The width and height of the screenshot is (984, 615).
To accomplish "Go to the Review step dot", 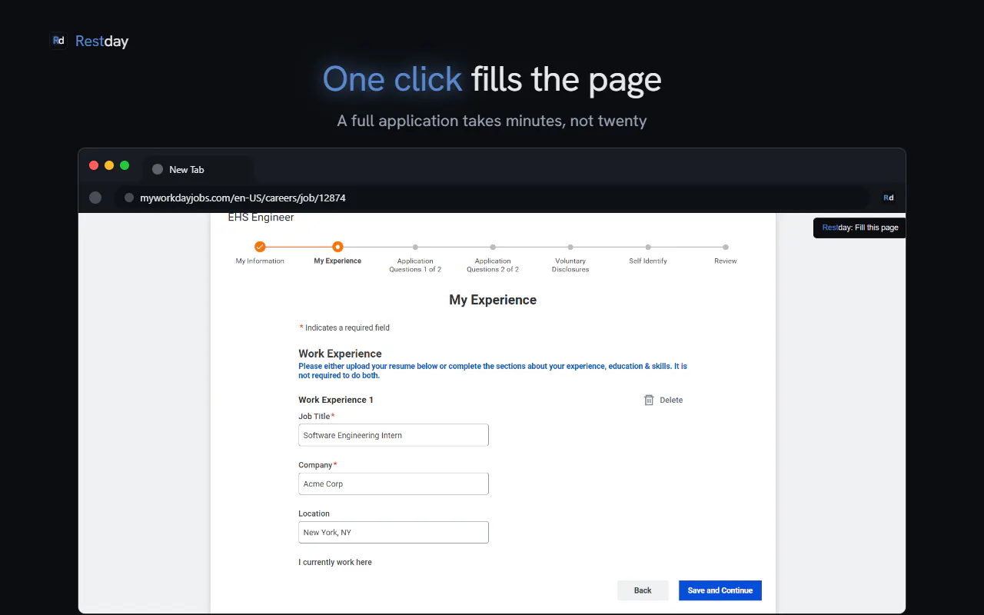I will pos(726,247).
